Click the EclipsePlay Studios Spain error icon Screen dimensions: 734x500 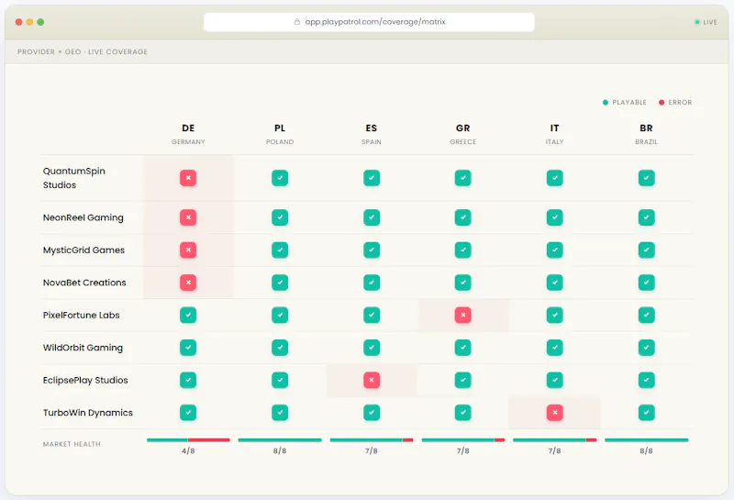(x=372, y=380)
